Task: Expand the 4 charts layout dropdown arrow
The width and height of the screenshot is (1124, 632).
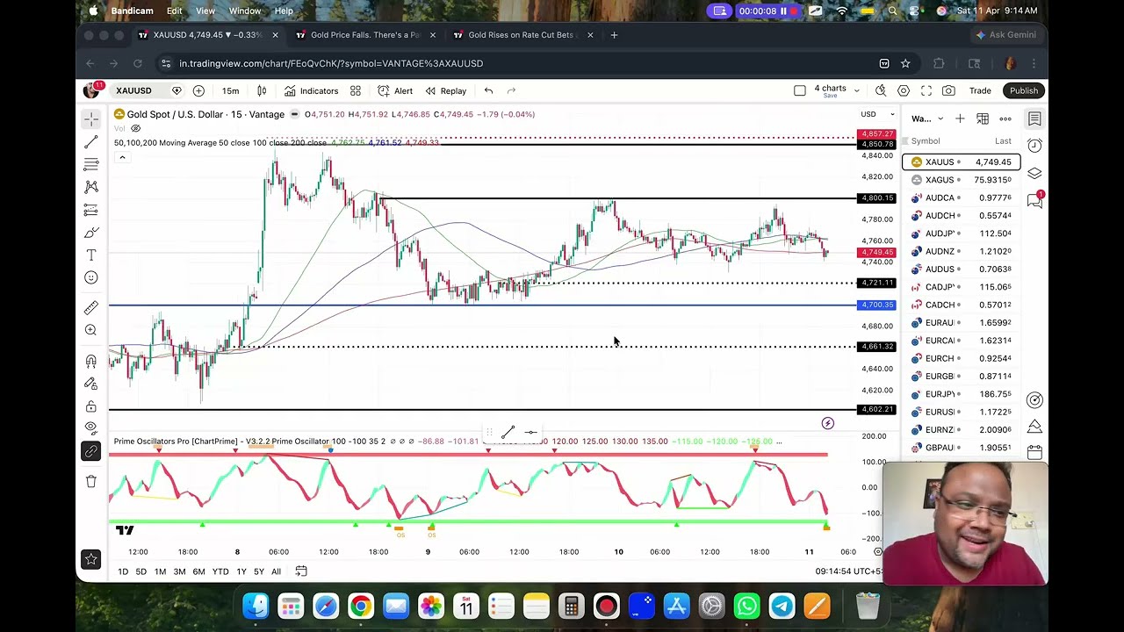Action: tap(856, 90)
